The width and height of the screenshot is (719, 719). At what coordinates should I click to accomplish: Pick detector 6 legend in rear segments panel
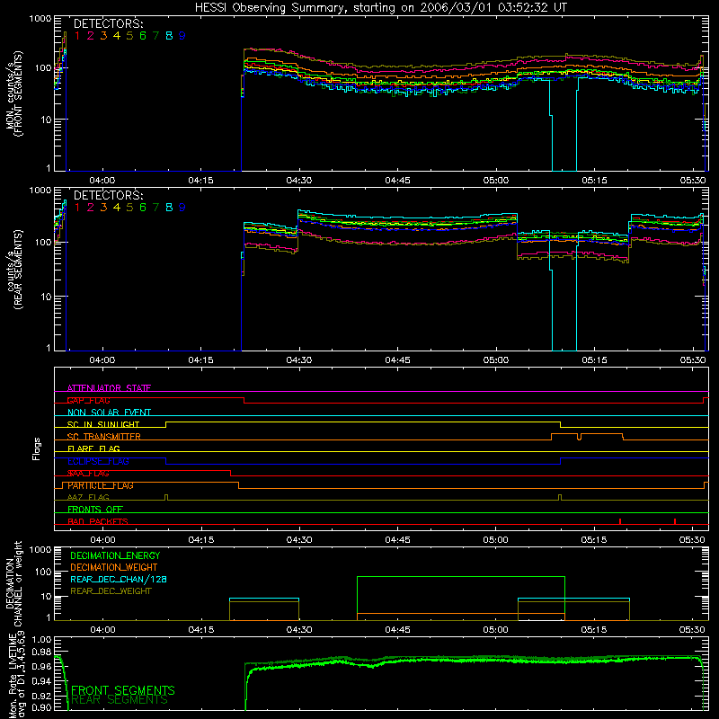143,208
